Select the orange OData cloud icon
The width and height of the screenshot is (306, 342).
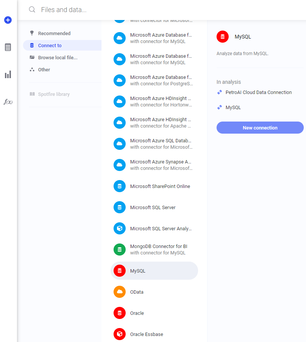point(120,292)
